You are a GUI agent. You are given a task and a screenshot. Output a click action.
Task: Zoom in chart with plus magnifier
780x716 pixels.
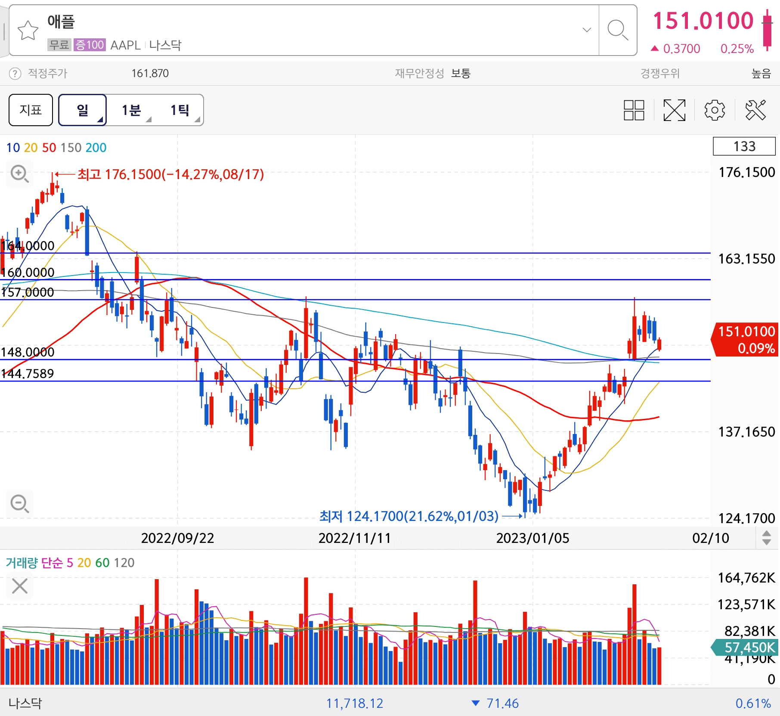[x=19, y=174]
